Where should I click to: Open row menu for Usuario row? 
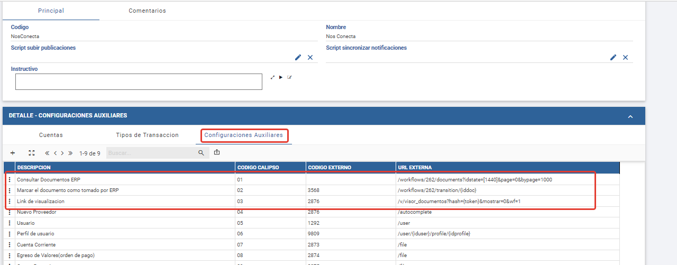[x=10, y=223]
